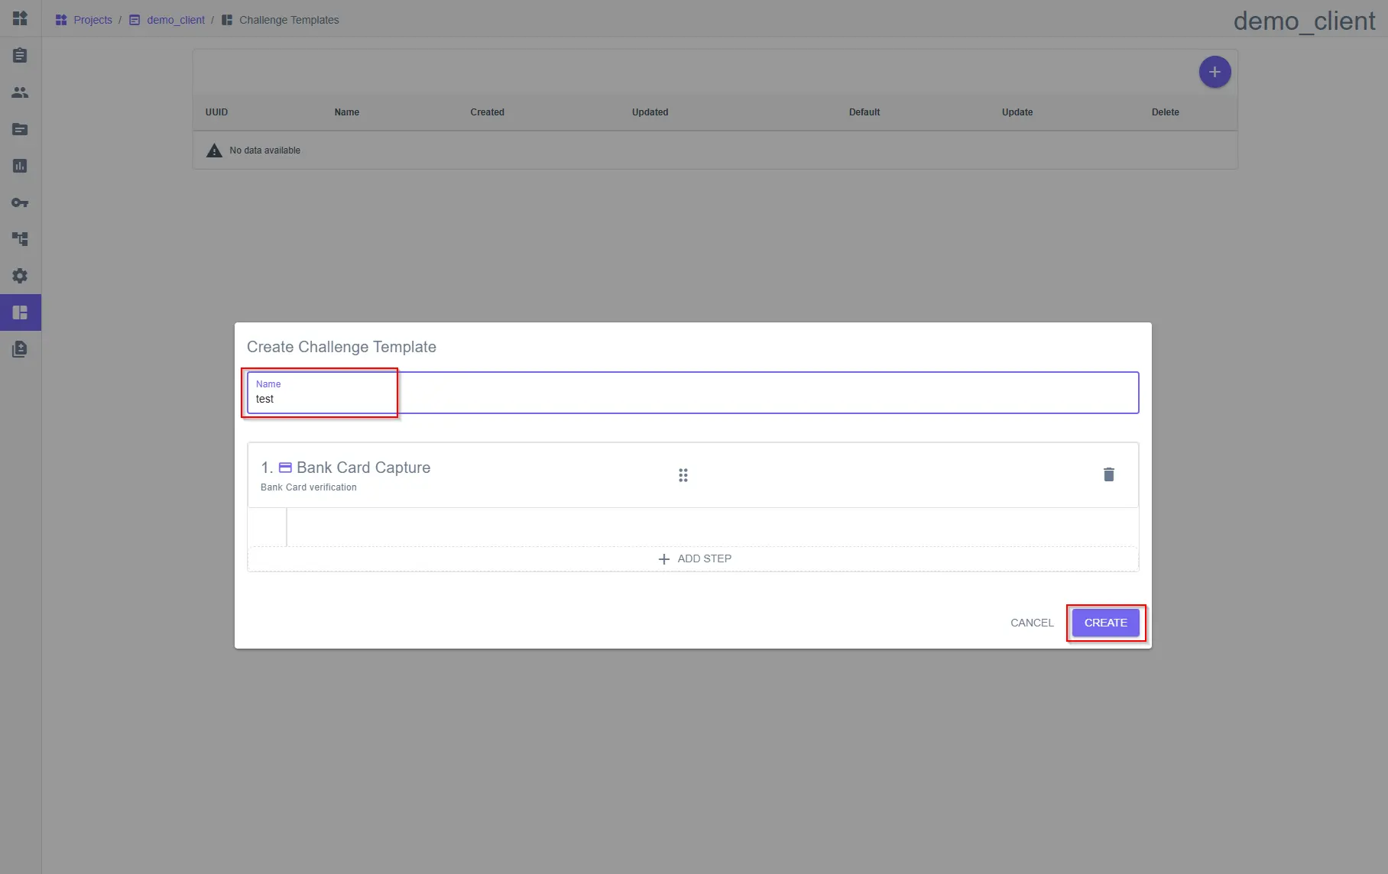
Task: Open the bottom document icon in the sidebar
Action: (x=20, y=349)
